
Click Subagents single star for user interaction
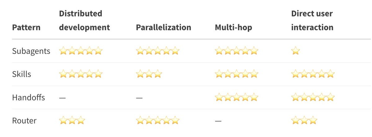click(296, 51)
